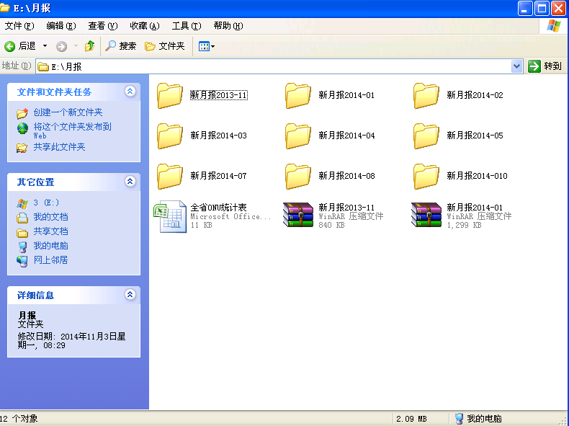
Task: Open the 工具(T) menu
Action: click(x=186, y=26)
